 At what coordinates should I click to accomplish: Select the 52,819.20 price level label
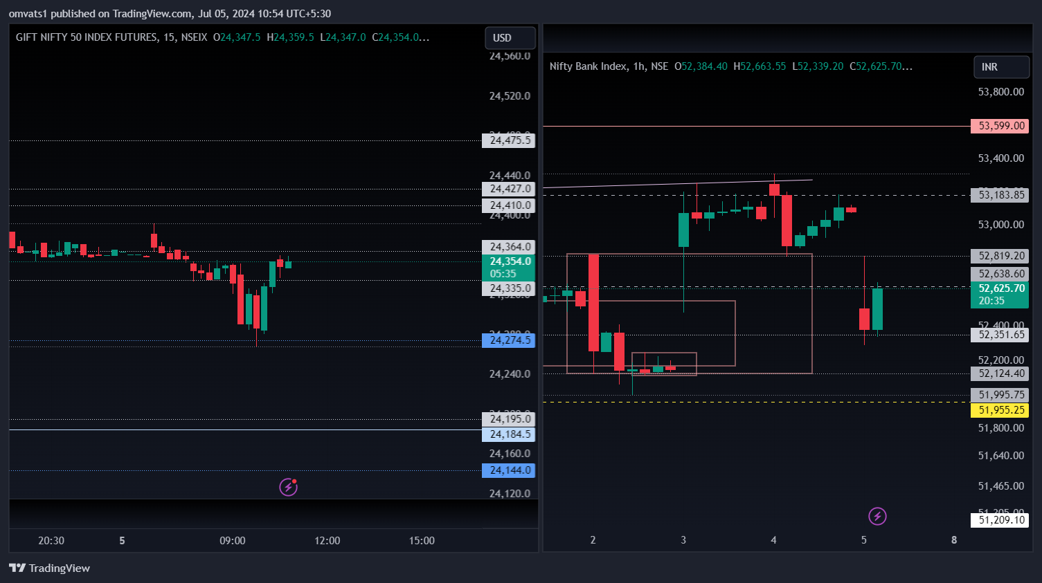click(1000, 256)
